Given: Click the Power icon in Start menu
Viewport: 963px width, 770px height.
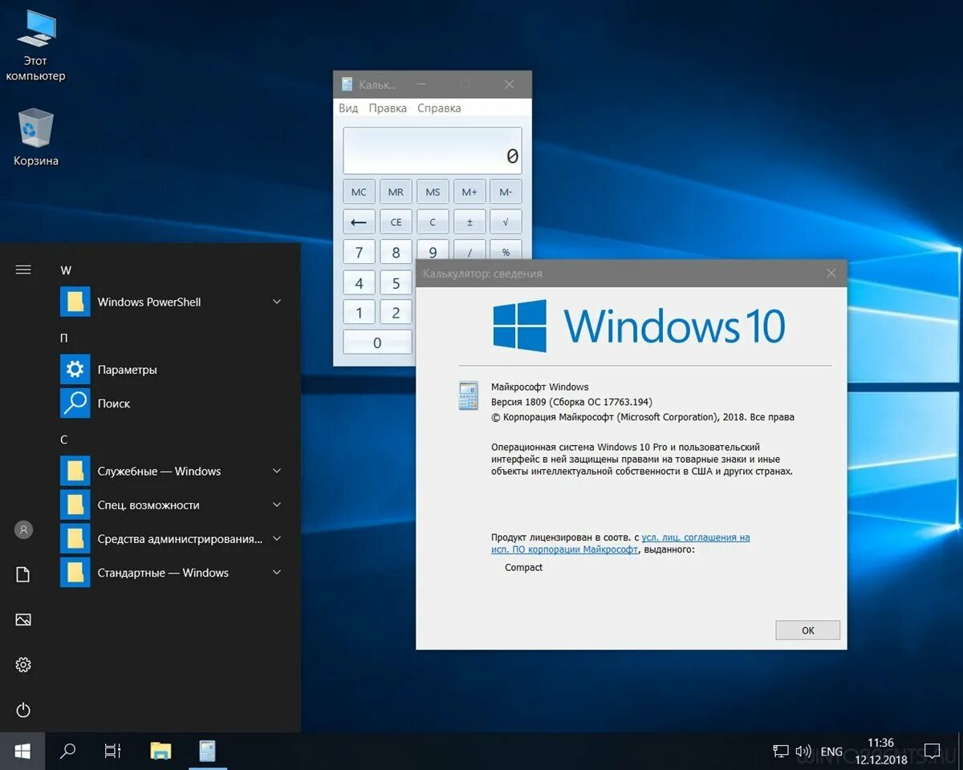Looking at the screenshot, I should (23, 710).
